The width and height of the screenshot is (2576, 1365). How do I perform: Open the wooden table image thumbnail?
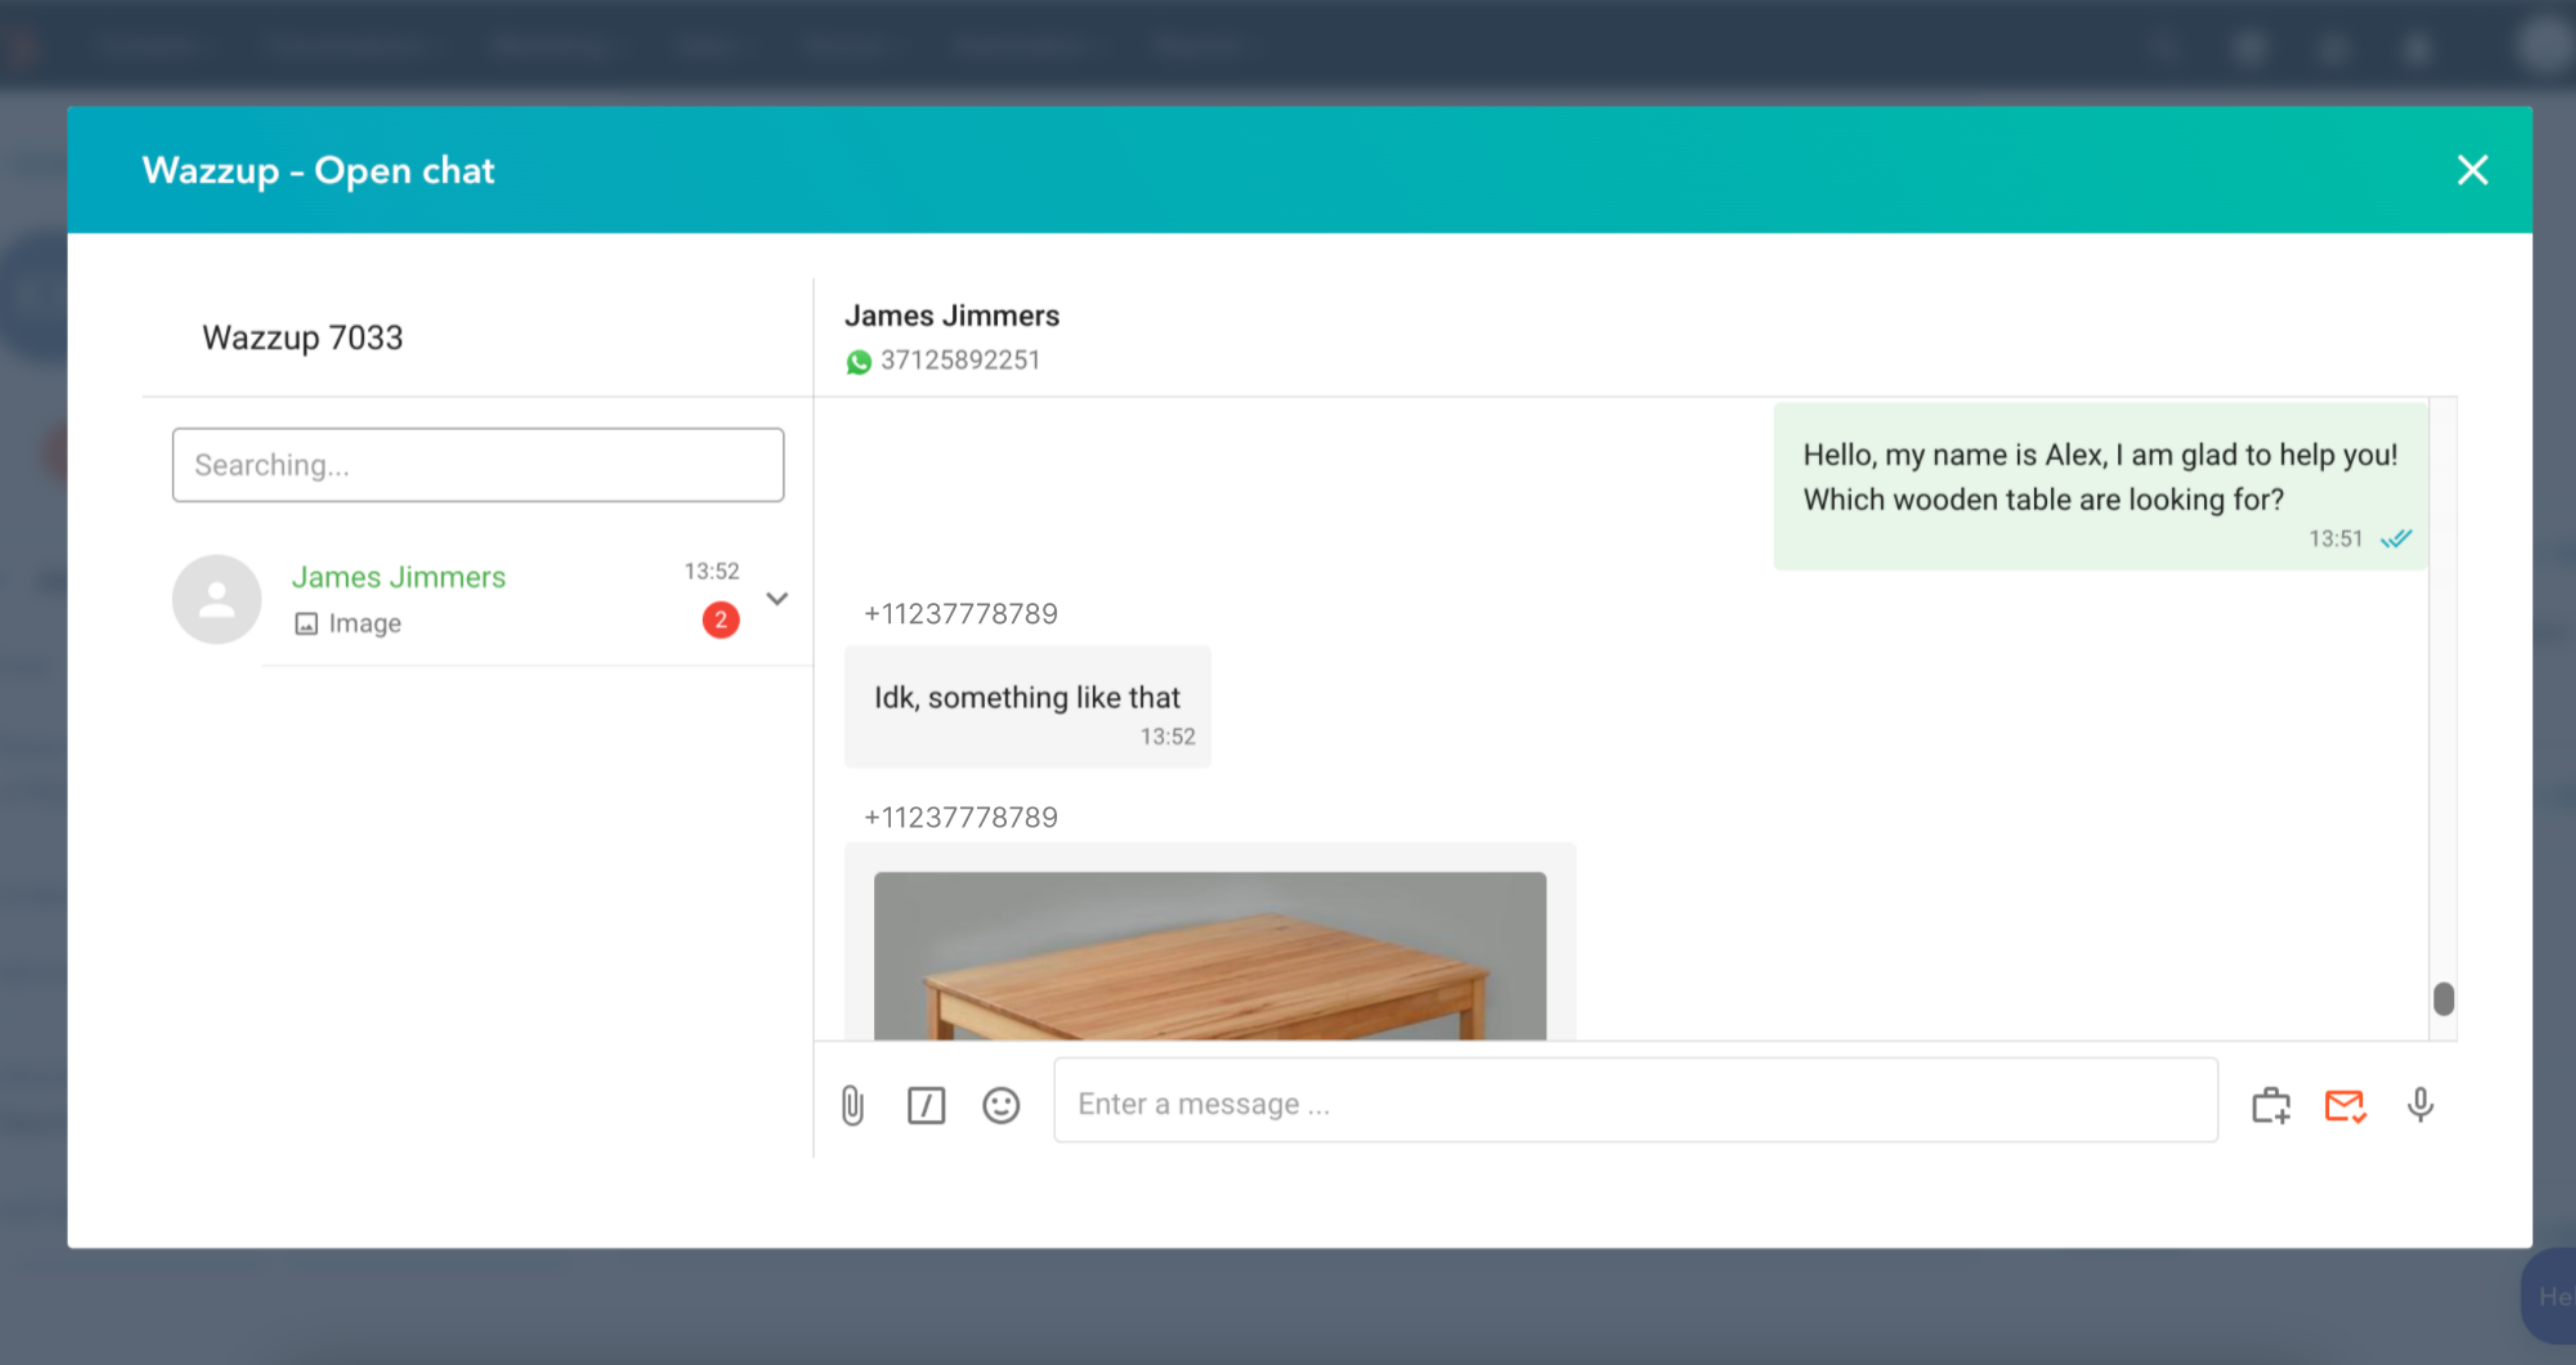tap(1209, 955)
